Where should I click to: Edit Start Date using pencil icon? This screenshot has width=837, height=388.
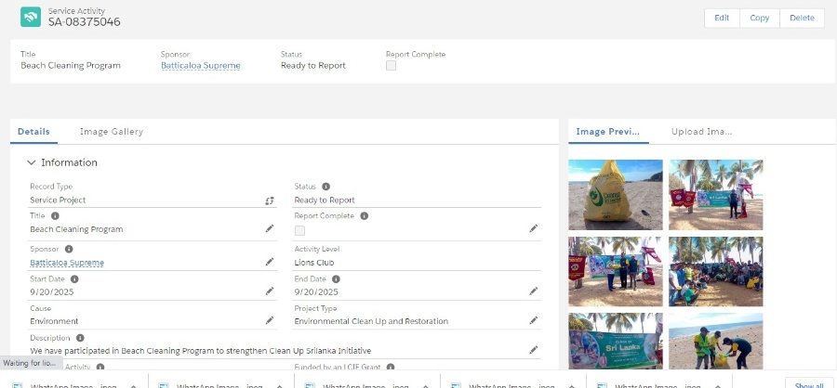tap(270, 291)
